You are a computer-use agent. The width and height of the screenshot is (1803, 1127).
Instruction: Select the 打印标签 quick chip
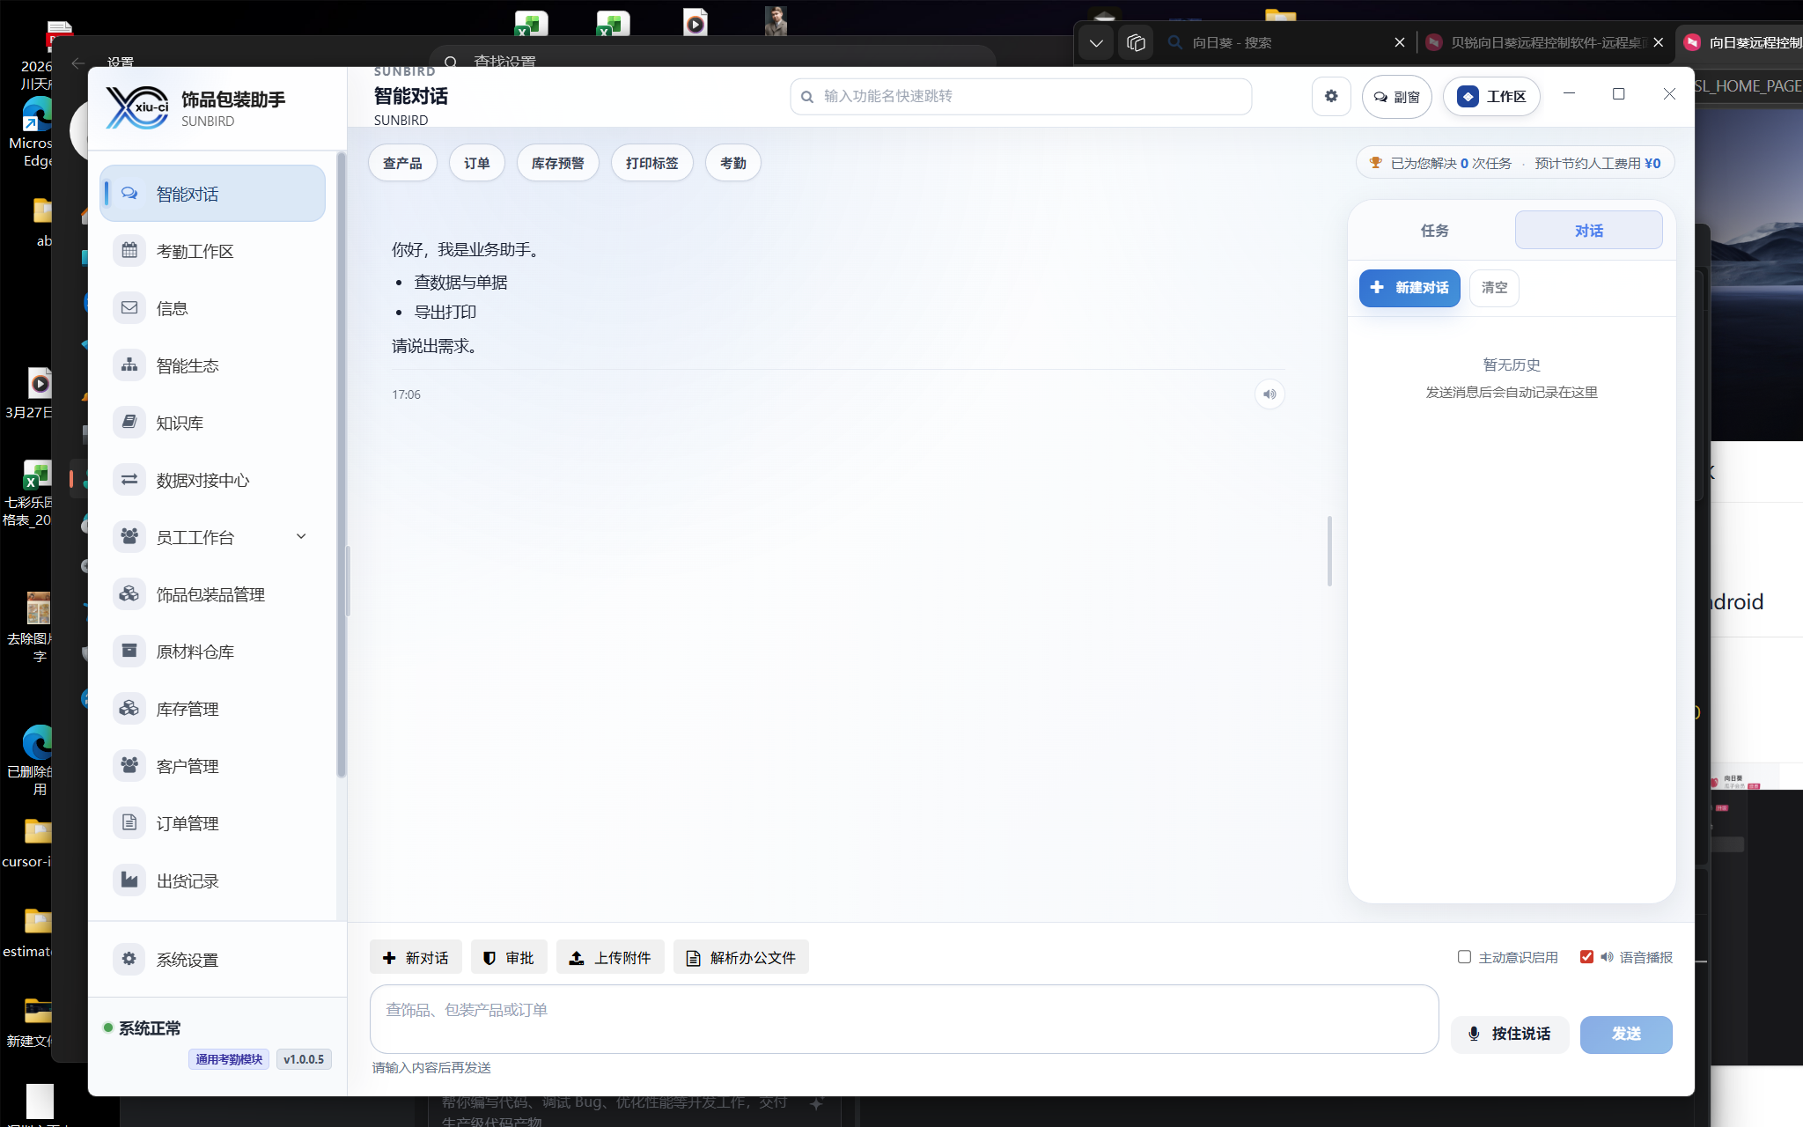coord(652,163)
